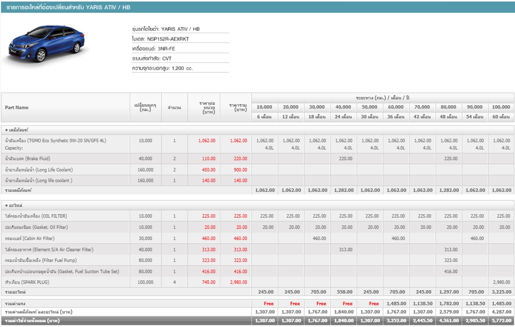
Task: Click the parts subtotal '1,297.00'
Action: pyautogui.click(x=449, y=292)
